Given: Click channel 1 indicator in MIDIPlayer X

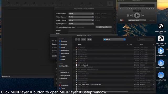Looking at the screenshot, I should coord(120,9).
